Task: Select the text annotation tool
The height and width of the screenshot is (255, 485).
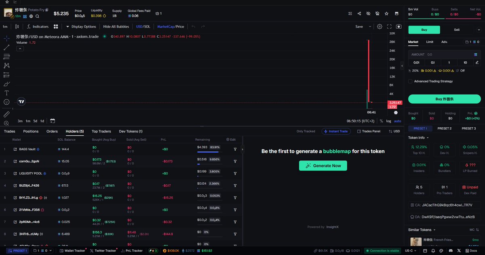Action: click(6, 93)
